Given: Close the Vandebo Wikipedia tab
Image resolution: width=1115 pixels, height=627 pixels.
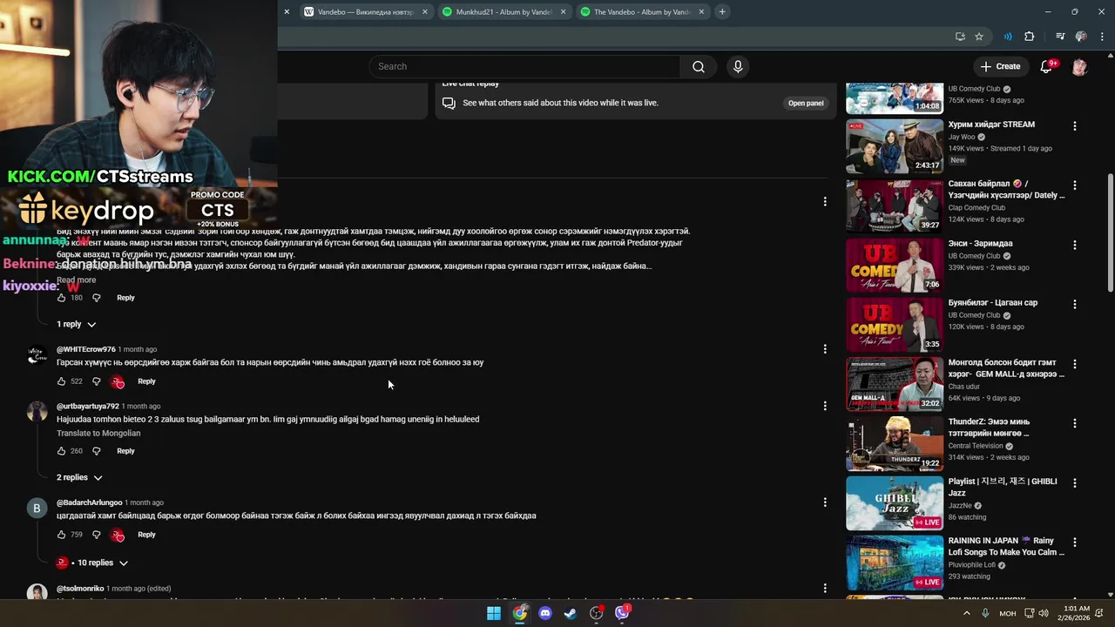Looking at the screenshot, I should point(425,12).
